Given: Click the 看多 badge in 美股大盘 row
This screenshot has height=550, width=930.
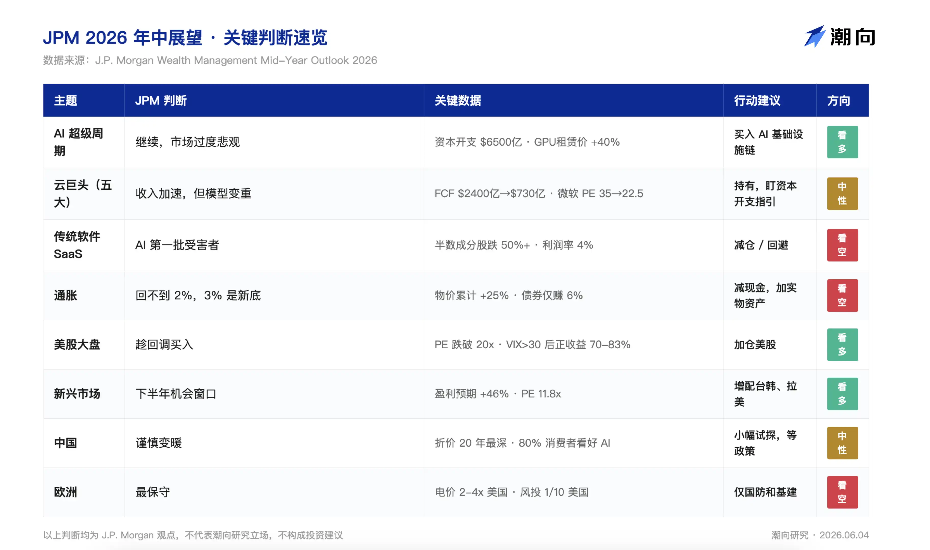Looking at the screenshot, I should pos(842,345).
